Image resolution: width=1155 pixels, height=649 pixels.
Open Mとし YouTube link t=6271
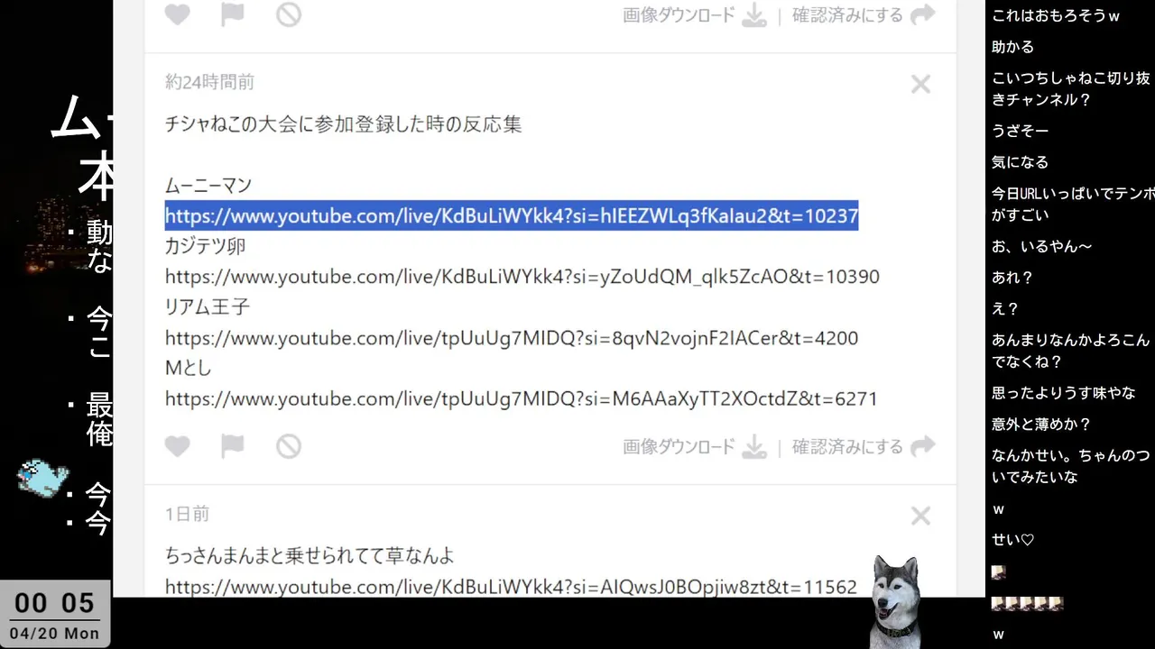[521, 398]
